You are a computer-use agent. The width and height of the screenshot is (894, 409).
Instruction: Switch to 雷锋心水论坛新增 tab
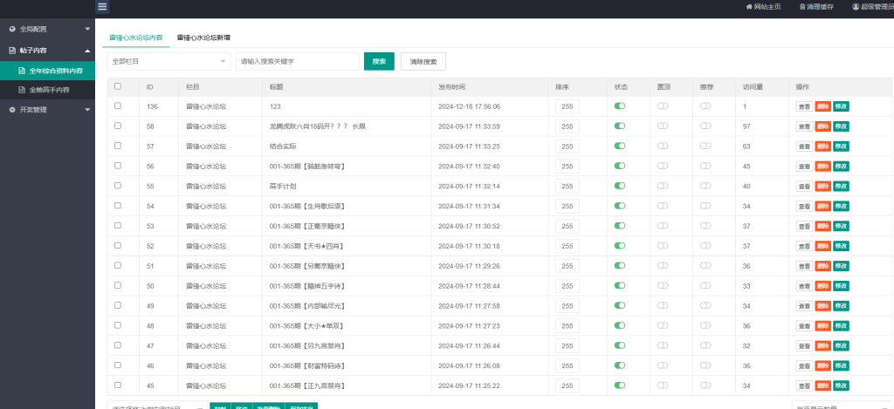203,37
